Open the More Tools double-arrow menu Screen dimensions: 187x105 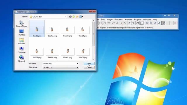coord(175,23)
